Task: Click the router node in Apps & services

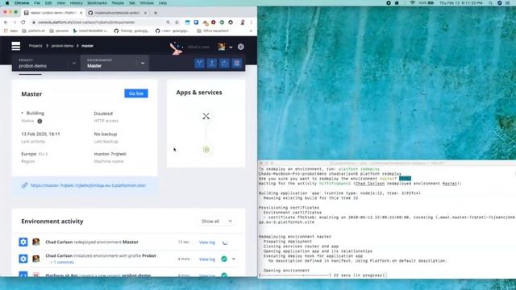Action: (206, 116)
